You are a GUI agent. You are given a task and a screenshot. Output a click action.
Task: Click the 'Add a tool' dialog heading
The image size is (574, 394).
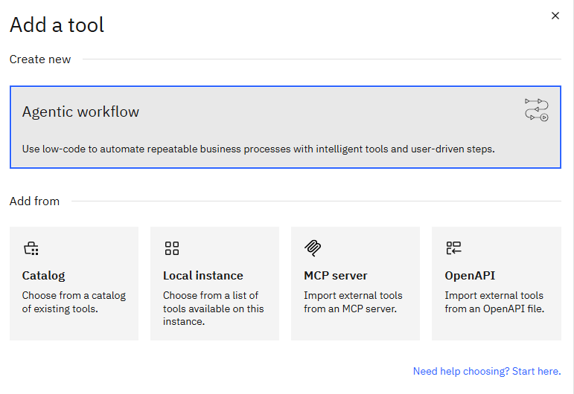(x=57, y=25)
